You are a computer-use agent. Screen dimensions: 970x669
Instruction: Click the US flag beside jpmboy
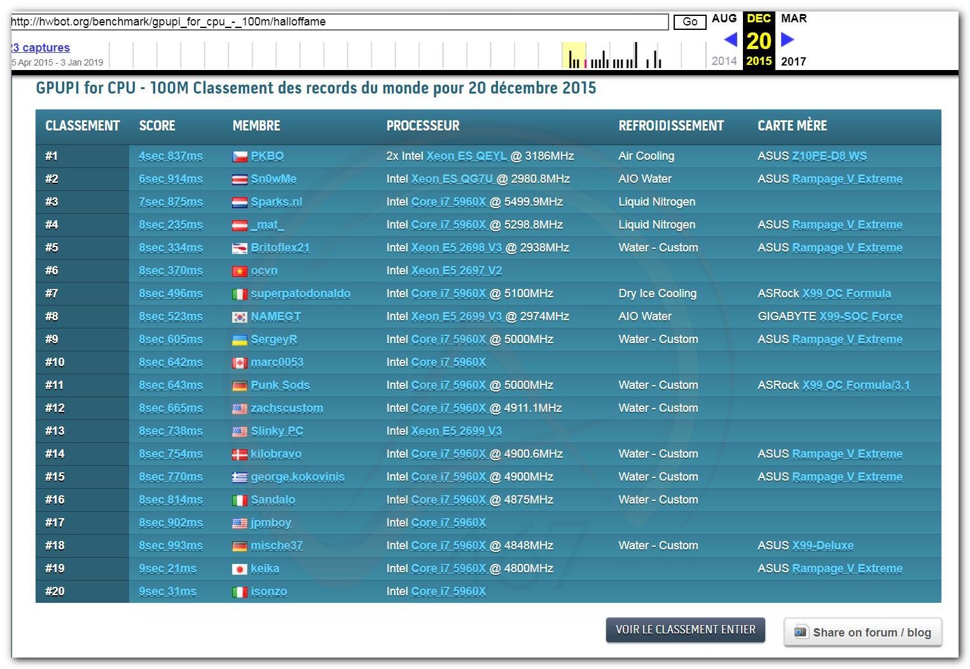(239, 523)
